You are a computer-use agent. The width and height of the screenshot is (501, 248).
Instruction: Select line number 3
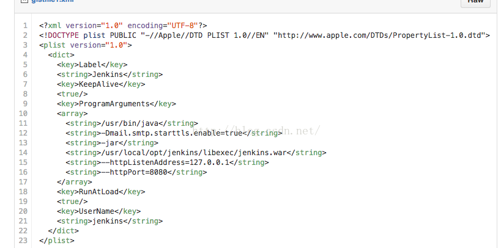[x=25, y=45]
